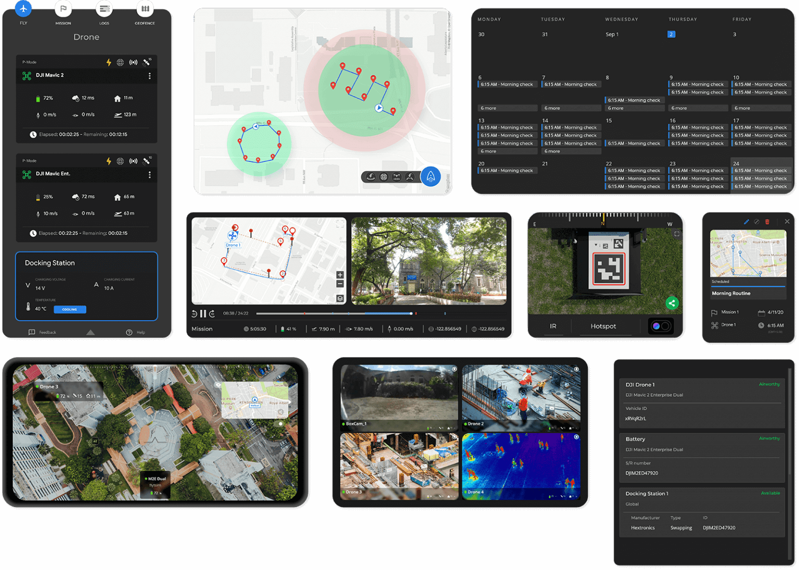The height and width of the screenshot is (570, 799).
Task: Click the satellite icon on DJI Mavic 2 card
Action: [x=147, y=62]
